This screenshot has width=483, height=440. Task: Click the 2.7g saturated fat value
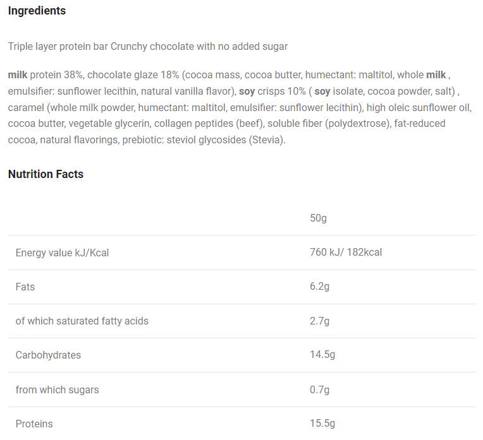[x=320, y=321]
